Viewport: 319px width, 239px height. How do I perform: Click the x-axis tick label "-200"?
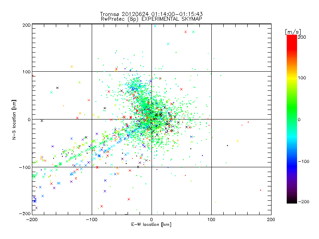coord(32,219)
